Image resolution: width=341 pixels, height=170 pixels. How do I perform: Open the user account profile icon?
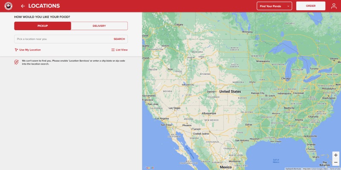tap(334, 6)
